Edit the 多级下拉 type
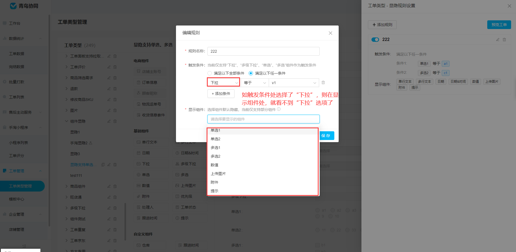516x252 pixels. click(x=109, y=208)
